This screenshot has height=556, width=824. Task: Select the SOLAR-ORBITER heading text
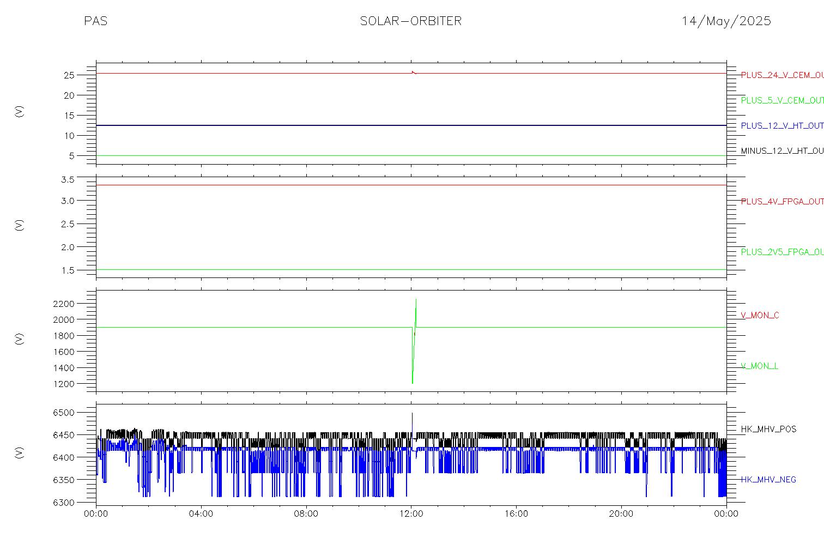411,21
